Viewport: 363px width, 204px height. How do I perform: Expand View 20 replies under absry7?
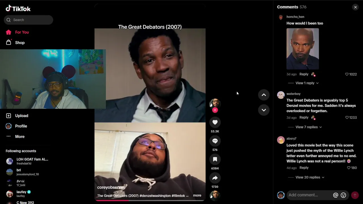point(310,177)
